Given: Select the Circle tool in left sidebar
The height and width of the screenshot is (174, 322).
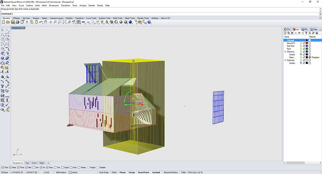Looking at the screenshot, I should (x=3, y=39).
